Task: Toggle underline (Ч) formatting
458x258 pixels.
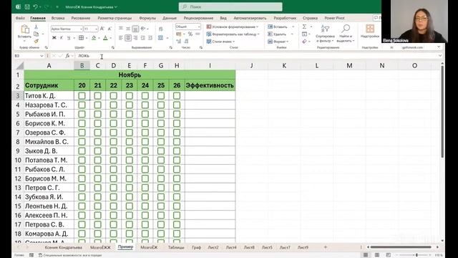Action: 69,38
